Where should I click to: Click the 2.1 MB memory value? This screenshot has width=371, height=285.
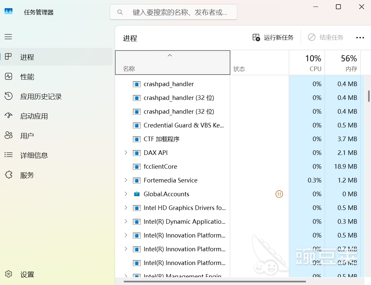click(x=347, y=153)
